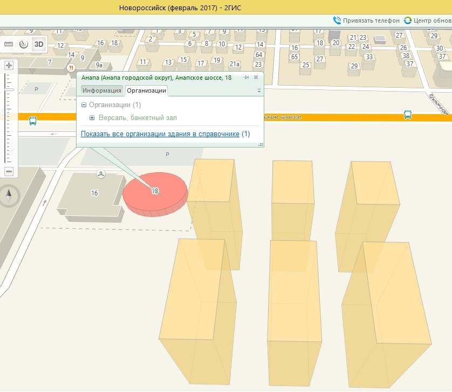Collapse the Организации (1) tree node
This screenshot has height=392, width=452.
pos(84,105)
